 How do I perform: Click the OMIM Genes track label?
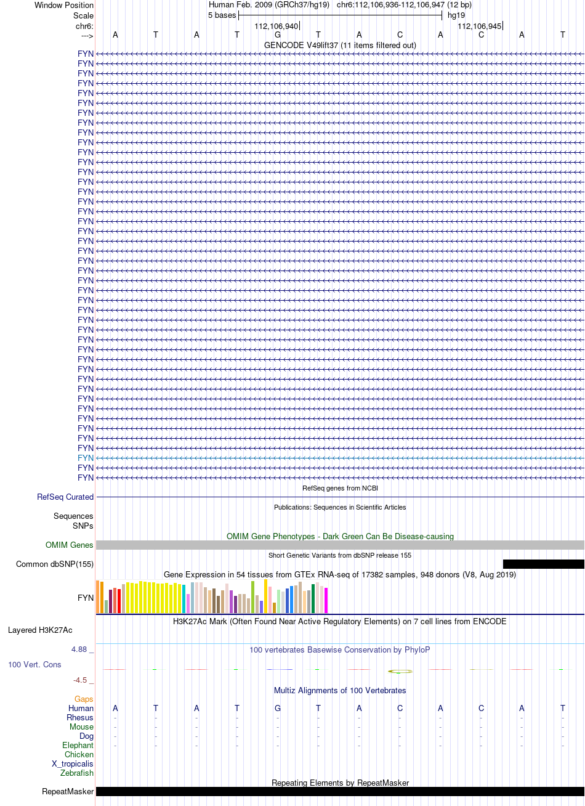pos(70,545)
